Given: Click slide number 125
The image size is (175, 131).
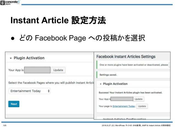Looking at the screenshot, I should tap(5, 126).
